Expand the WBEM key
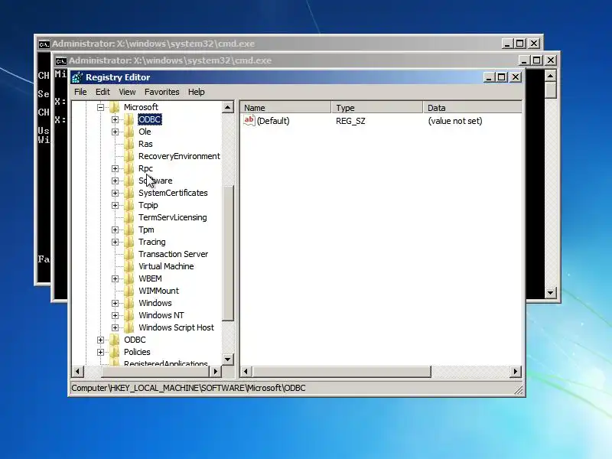This screenshot has height=459, width=612. 116,278
